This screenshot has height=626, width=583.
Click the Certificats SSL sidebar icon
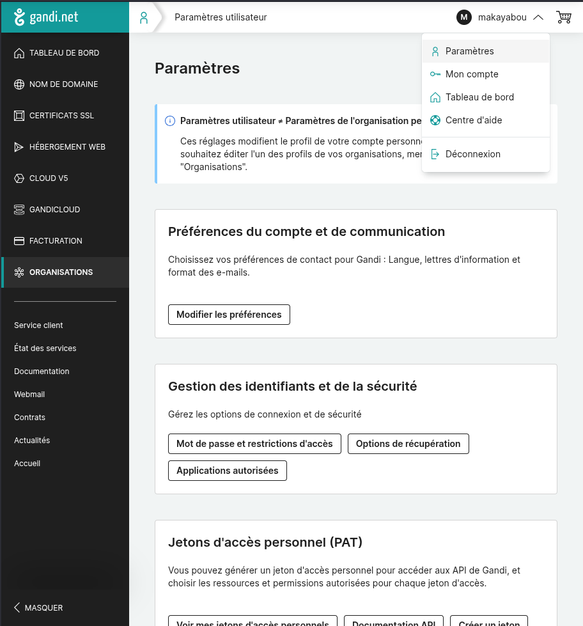(19, 115)
